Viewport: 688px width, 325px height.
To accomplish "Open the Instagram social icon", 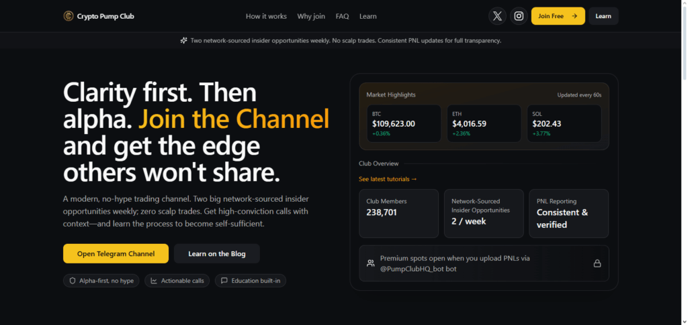I will click(519, 16).
